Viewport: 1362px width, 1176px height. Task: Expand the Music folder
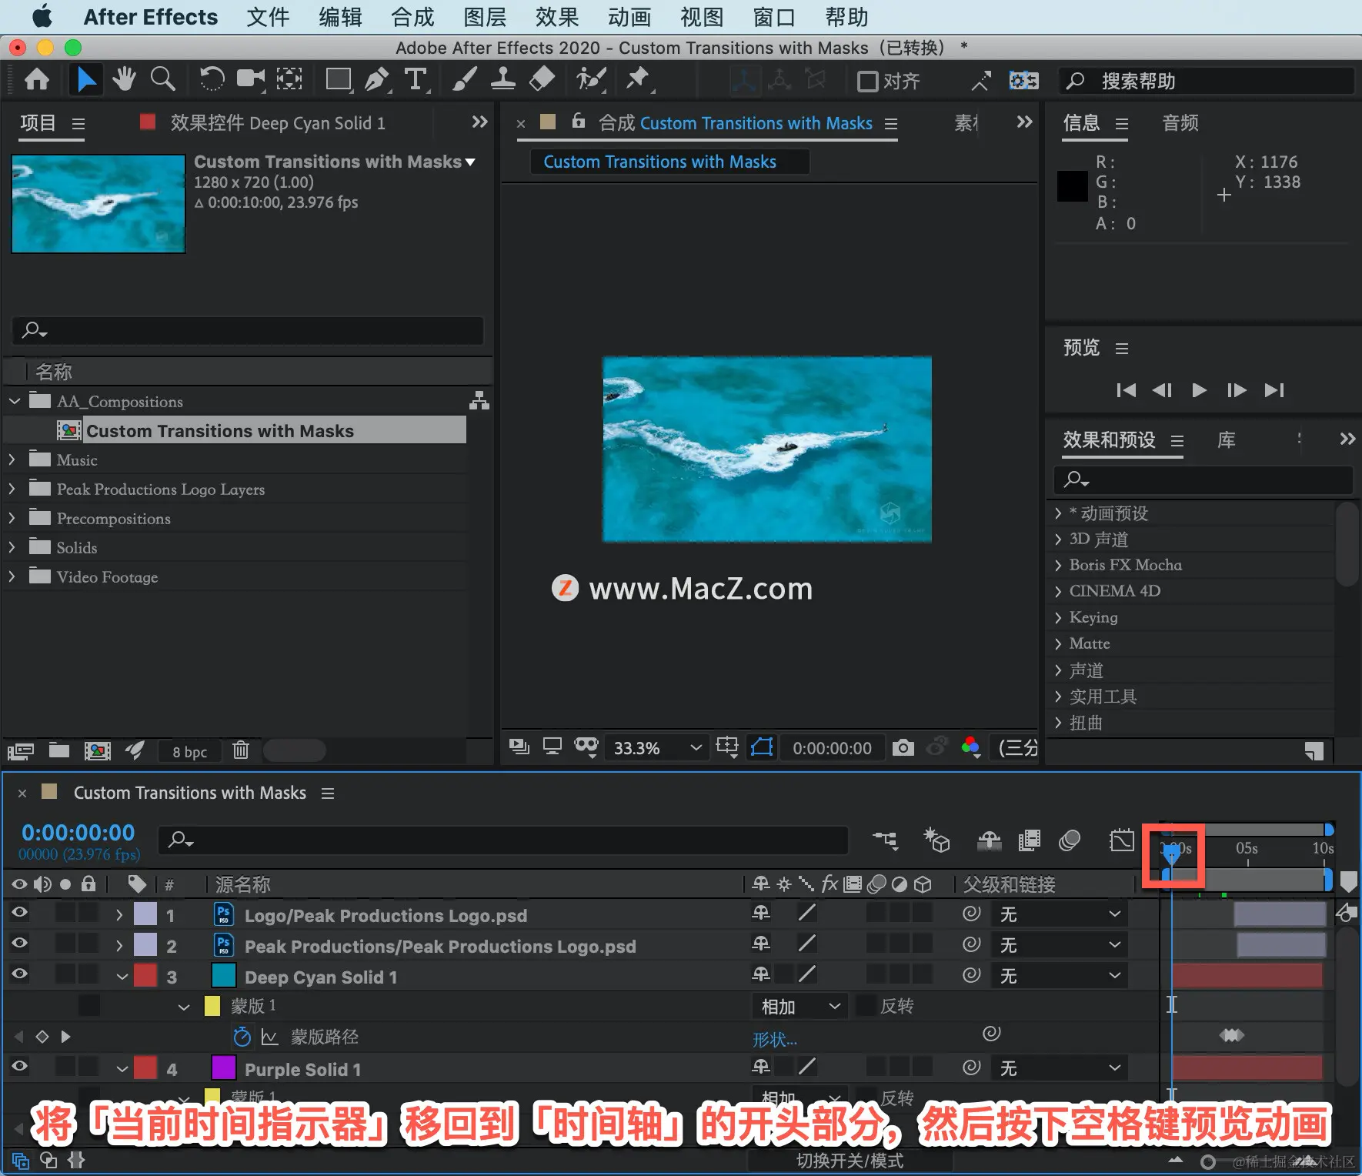pos(12,459)
